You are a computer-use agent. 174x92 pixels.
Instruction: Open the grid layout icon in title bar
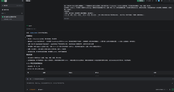click(162, 1)
